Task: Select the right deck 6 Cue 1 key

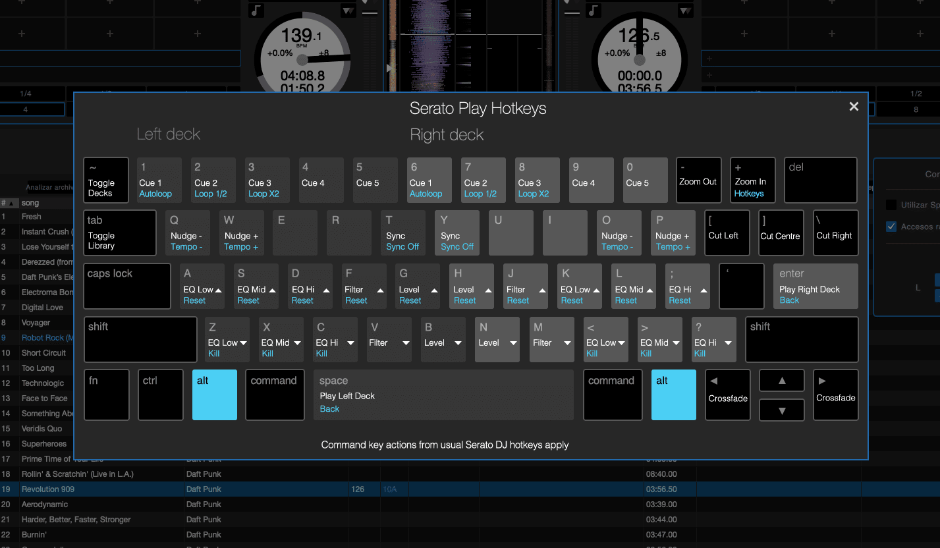Action: 429,180
